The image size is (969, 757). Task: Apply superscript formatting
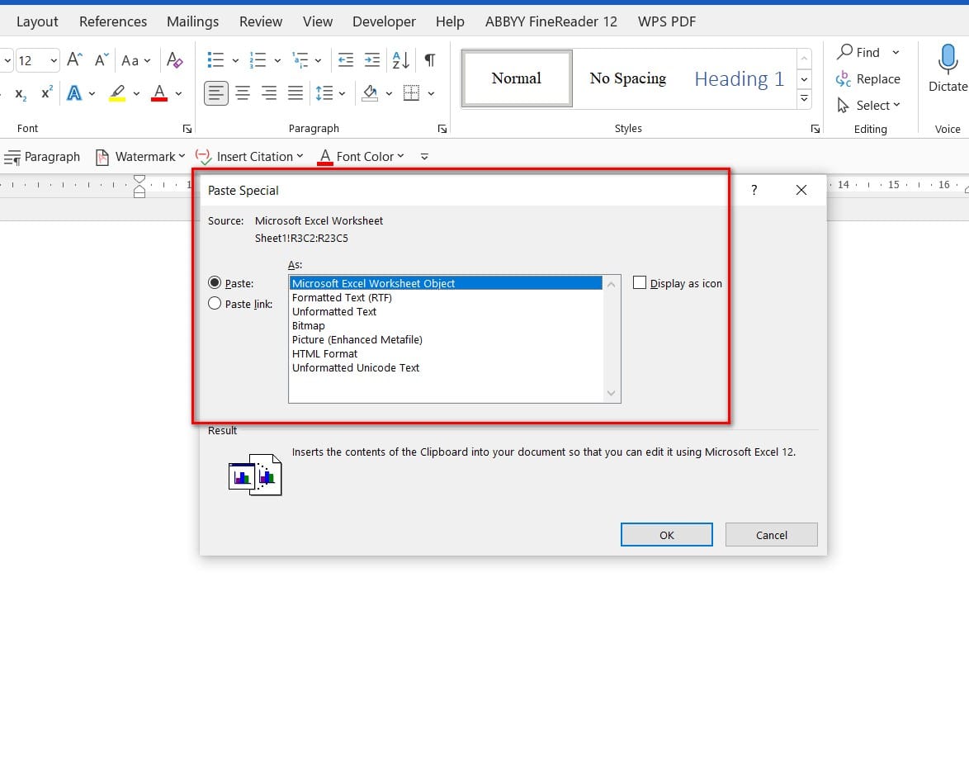click(x=47, y=92)
